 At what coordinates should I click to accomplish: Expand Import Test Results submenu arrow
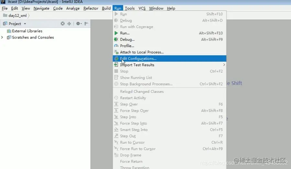click(x=224, y=65)
